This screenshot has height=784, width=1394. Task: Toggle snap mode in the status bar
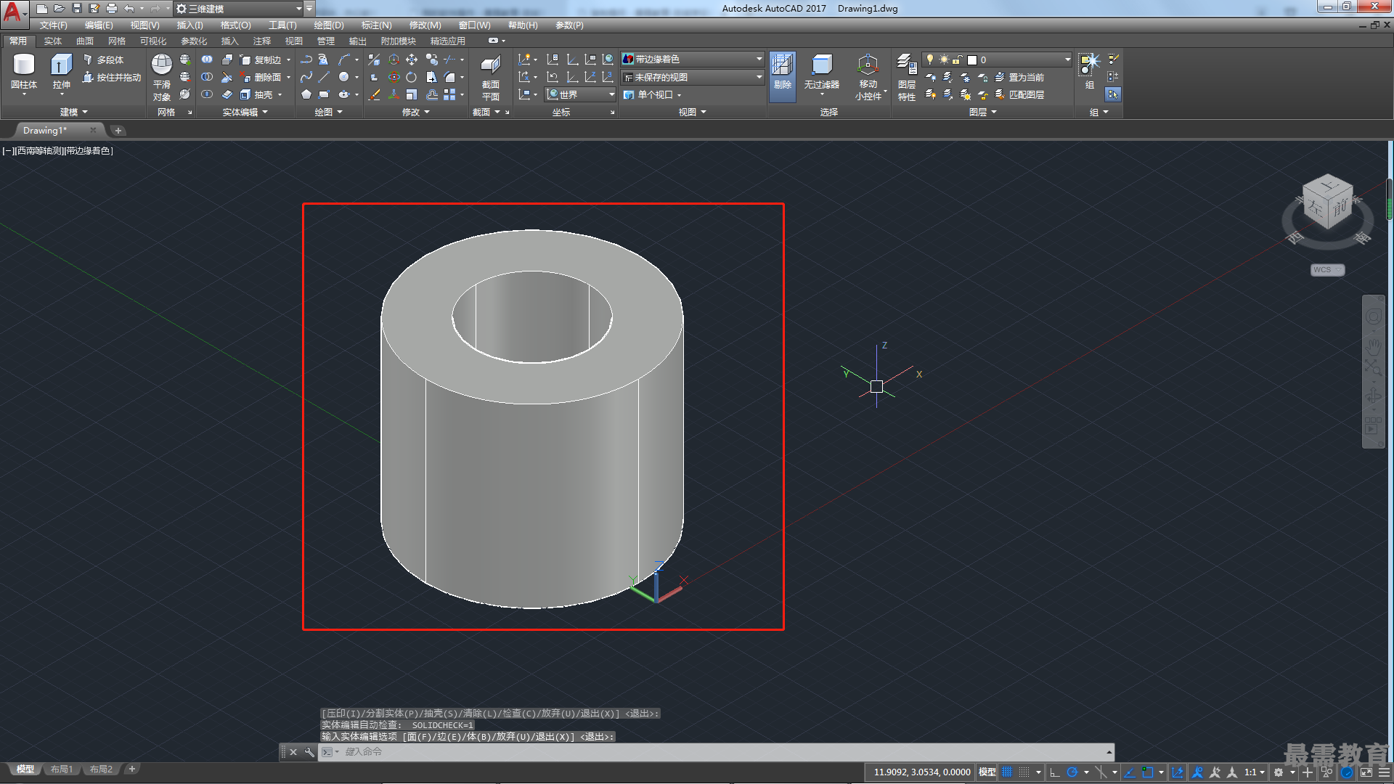pos(1024,772)
